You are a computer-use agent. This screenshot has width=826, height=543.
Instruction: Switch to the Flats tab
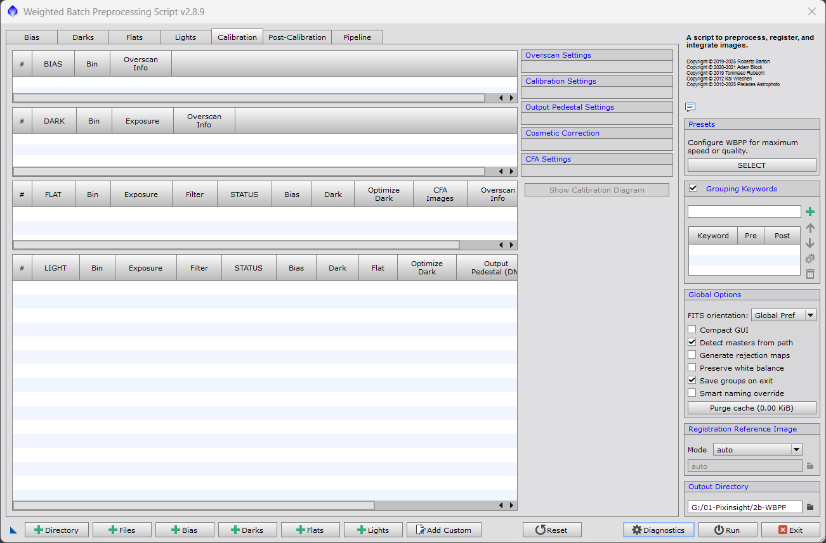point(134,37)
